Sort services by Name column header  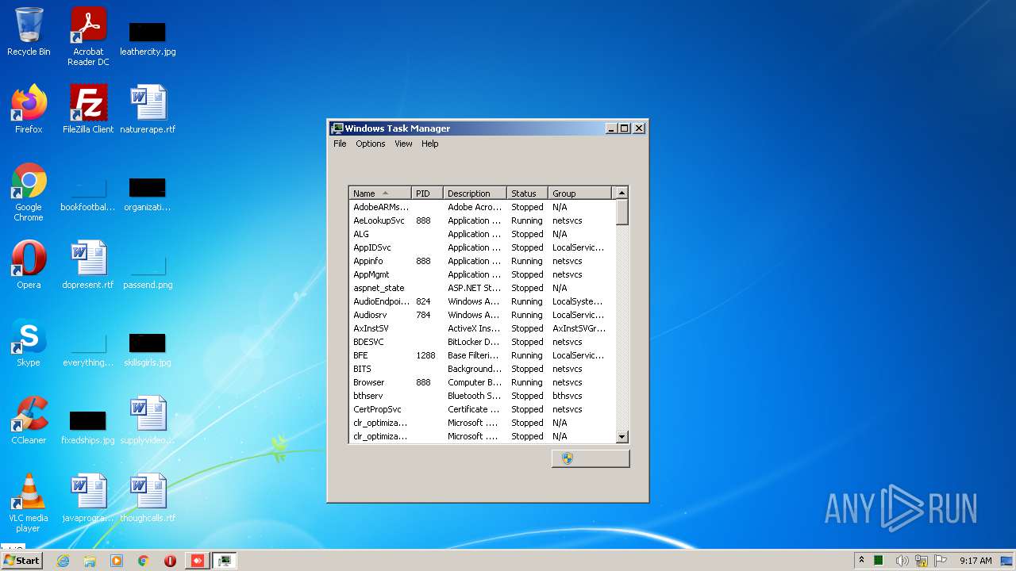pyautogui.click(x=380, y=194)
